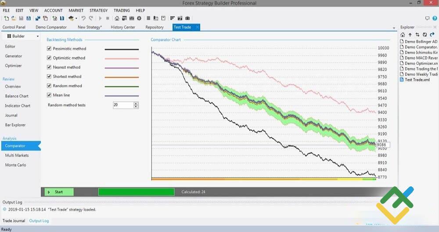
Task: Click the Explorer panel home icon
Action: (403, 35)
